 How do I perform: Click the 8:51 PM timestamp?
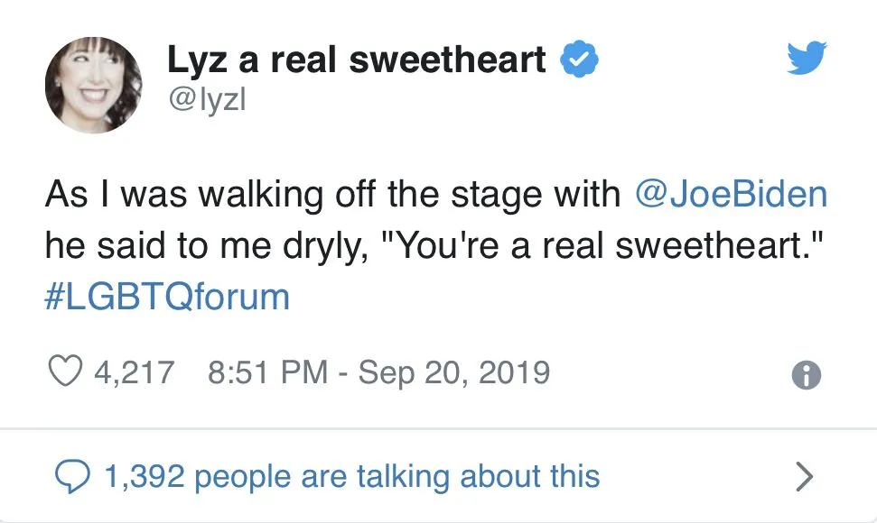(x=266, y=372)
